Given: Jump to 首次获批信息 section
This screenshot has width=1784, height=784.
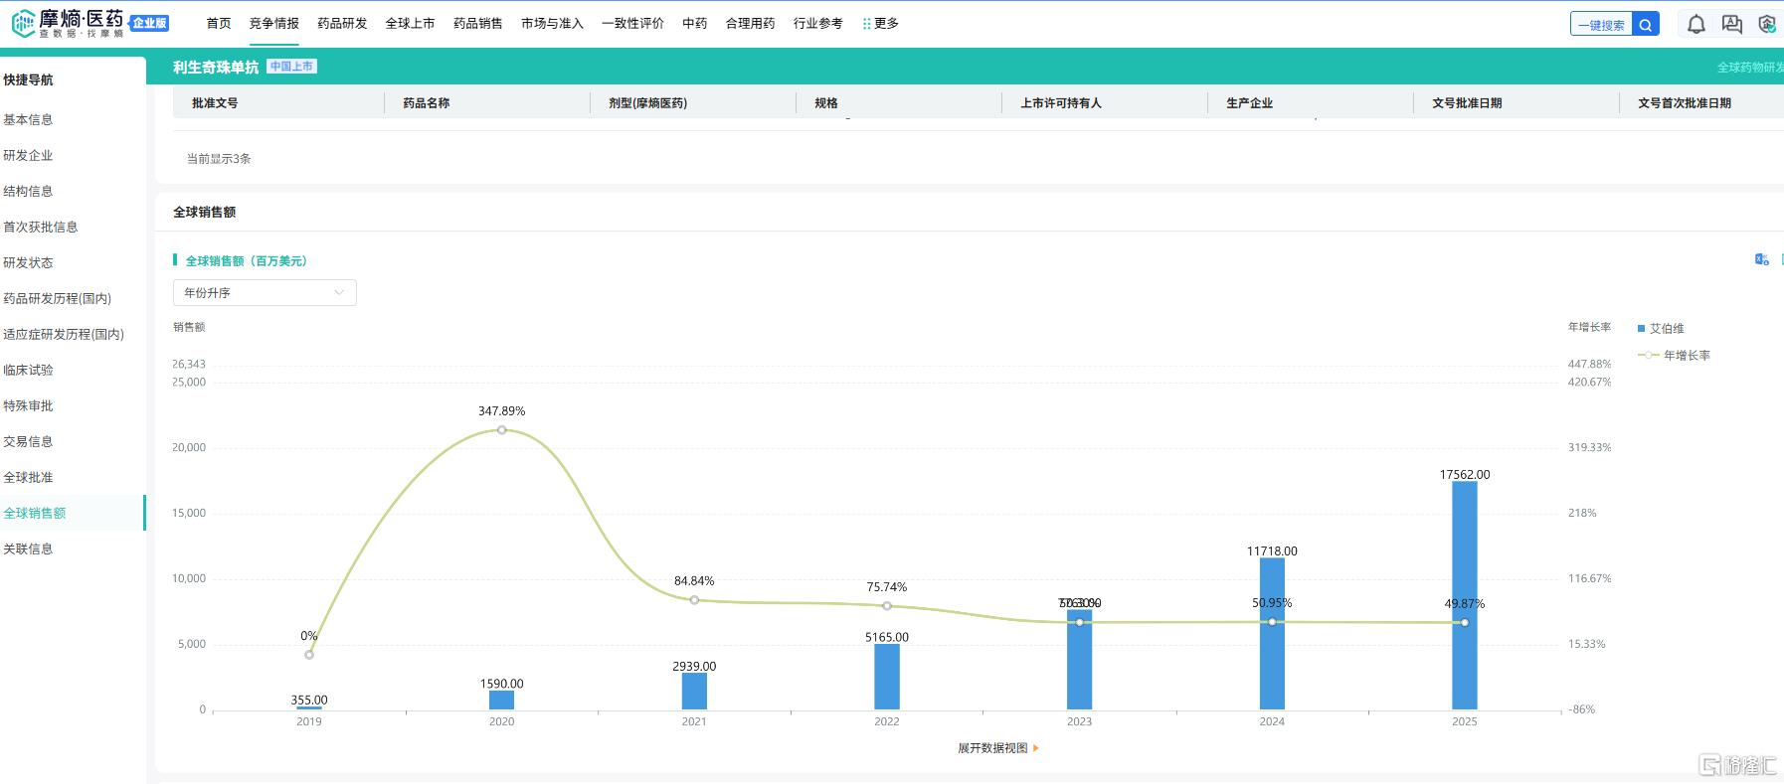Looking at the screenshot, I should click(41, 227).
